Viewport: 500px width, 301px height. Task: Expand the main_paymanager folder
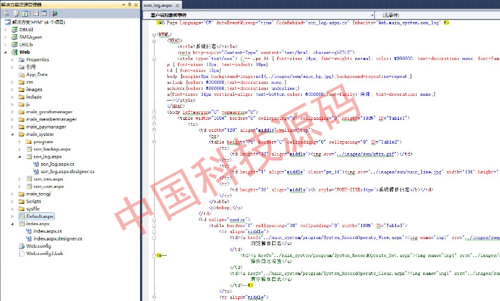pyautogui.click(x=13, y=127)
